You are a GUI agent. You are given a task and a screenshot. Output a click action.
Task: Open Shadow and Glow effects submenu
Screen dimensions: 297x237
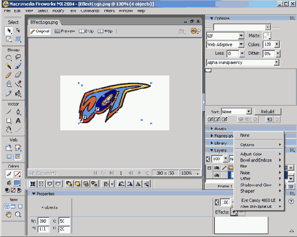(259, 185)
